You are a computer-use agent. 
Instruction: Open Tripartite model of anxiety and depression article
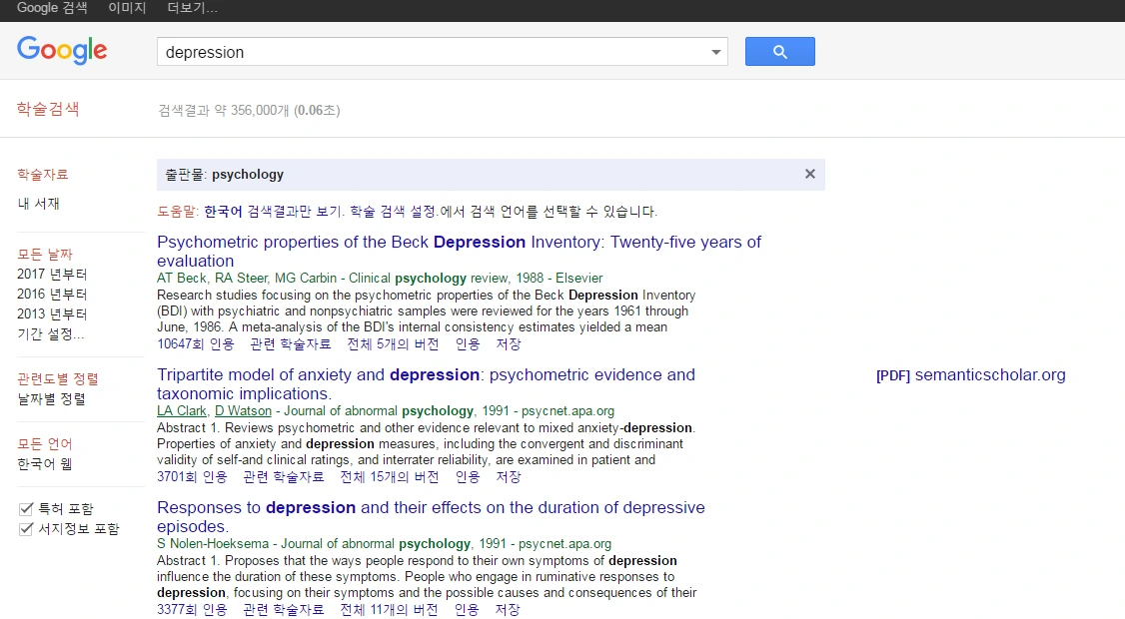[427, 383]
